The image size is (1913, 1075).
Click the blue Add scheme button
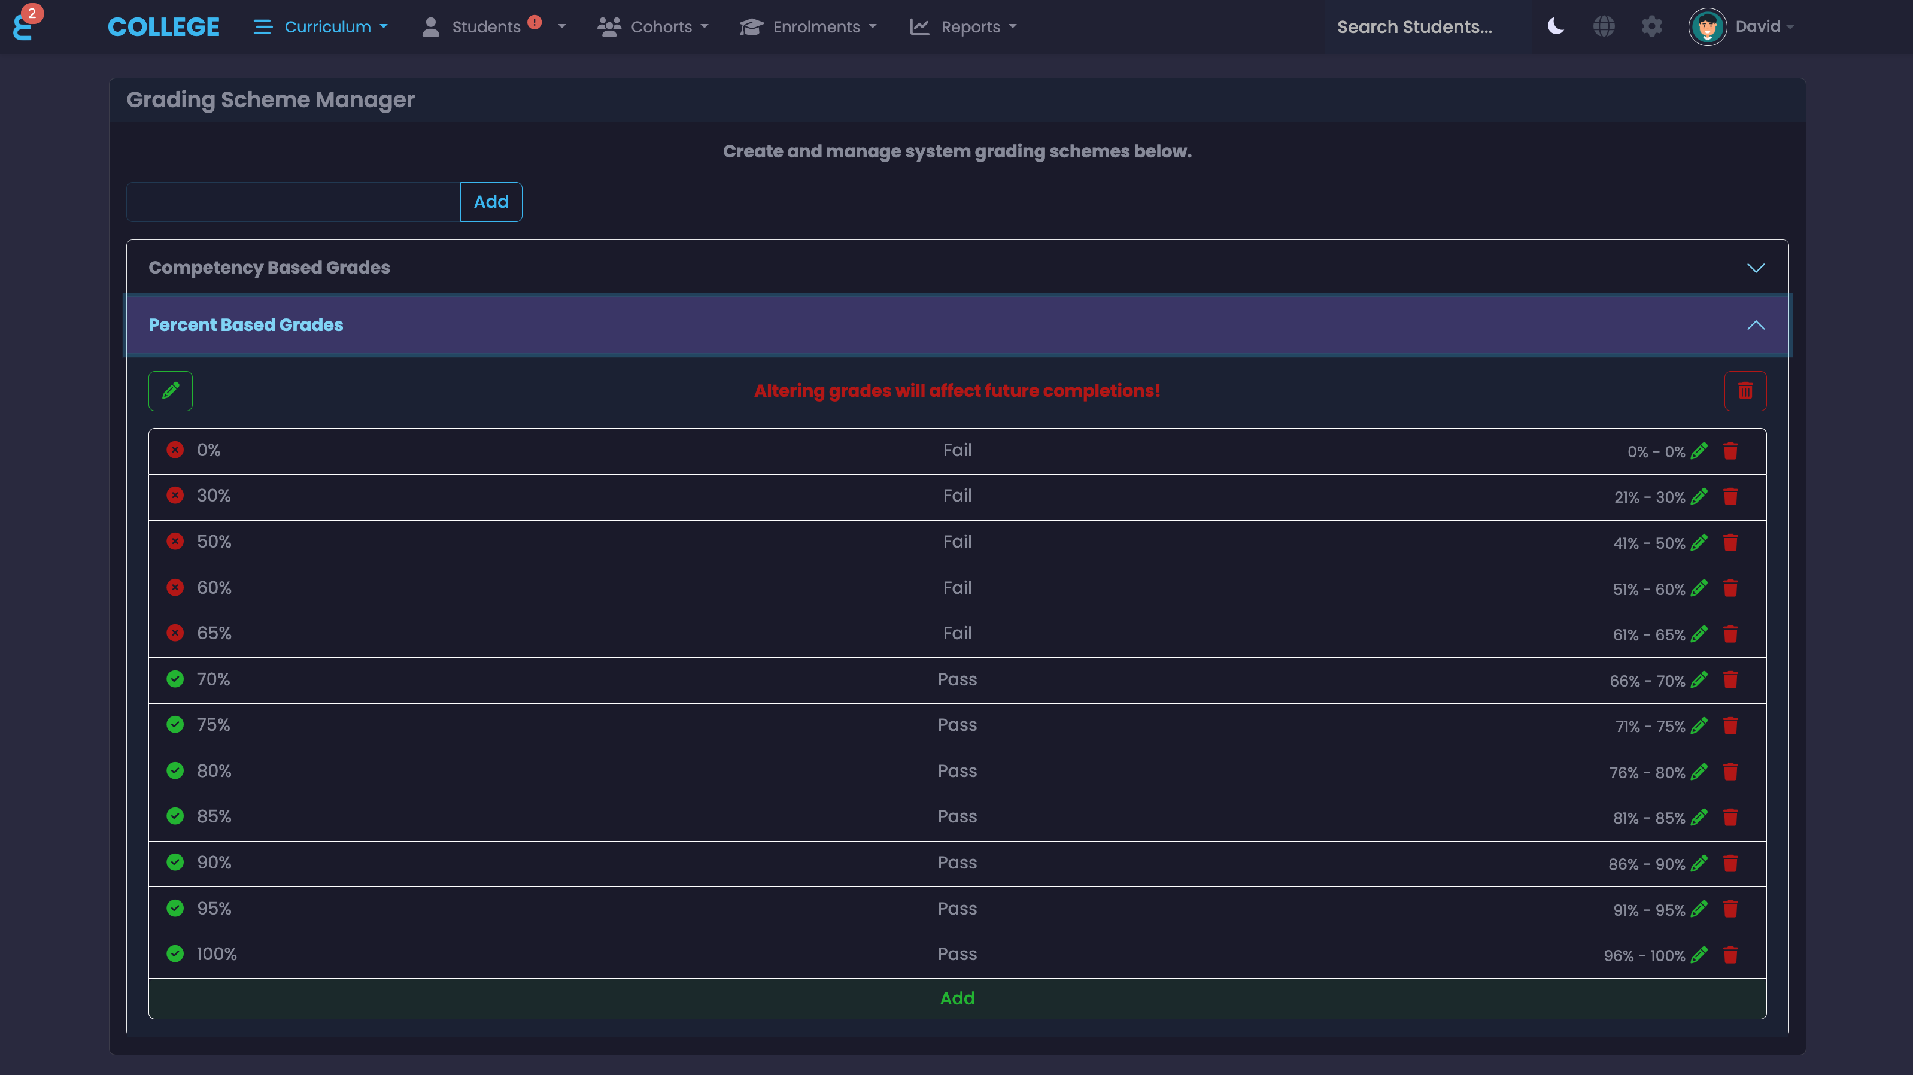point(491,202)
